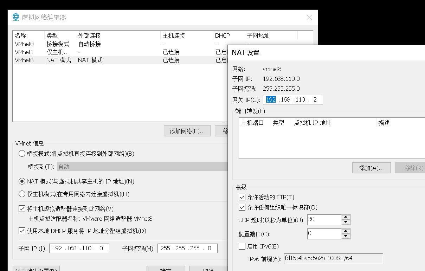Click the 添加(A)... port forwarding button
This screenshot has width=425, height=271.
point(372,168)
